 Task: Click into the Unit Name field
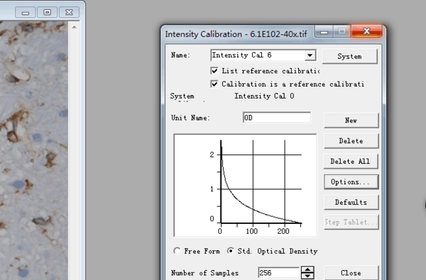coord(277,118)
